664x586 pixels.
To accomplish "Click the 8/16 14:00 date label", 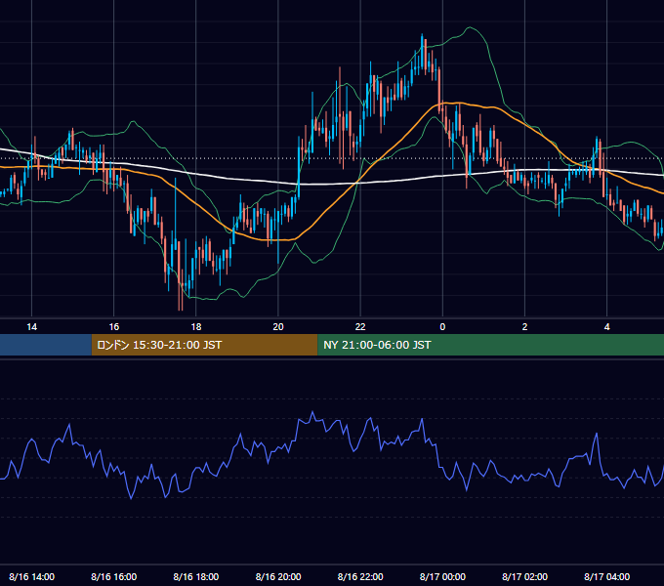I will pos(32,576).
